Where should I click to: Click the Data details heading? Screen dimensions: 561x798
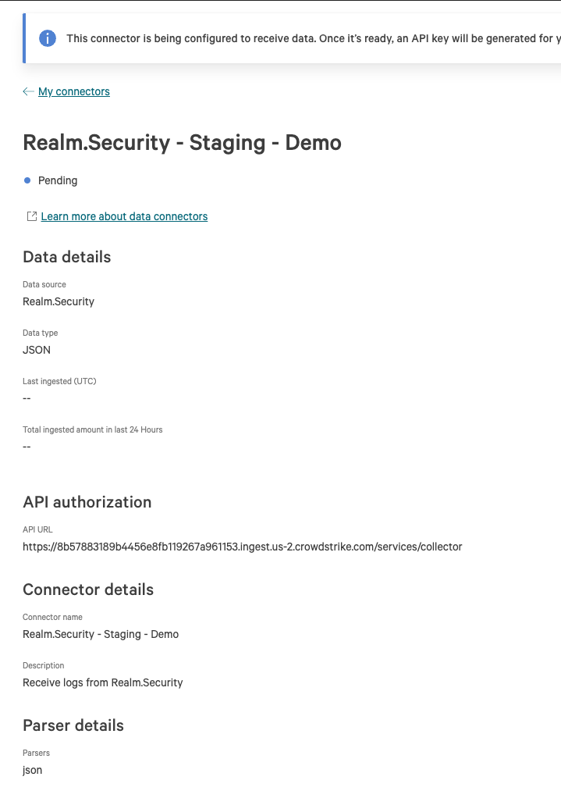tap(66, 257)
